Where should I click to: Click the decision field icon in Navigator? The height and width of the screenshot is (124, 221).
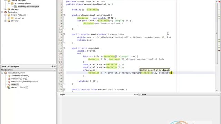(x=9, y=87)
